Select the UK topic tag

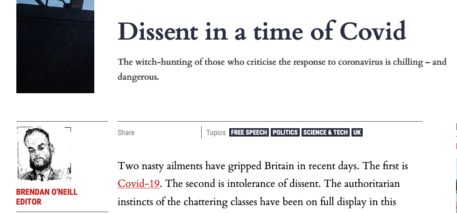point(357,132)
